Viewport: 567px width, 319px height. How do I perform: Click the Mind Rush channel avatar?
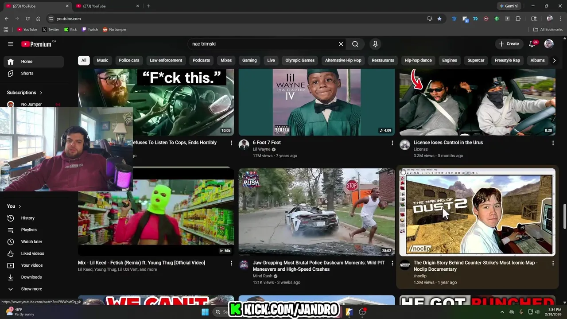coord(244,265)
